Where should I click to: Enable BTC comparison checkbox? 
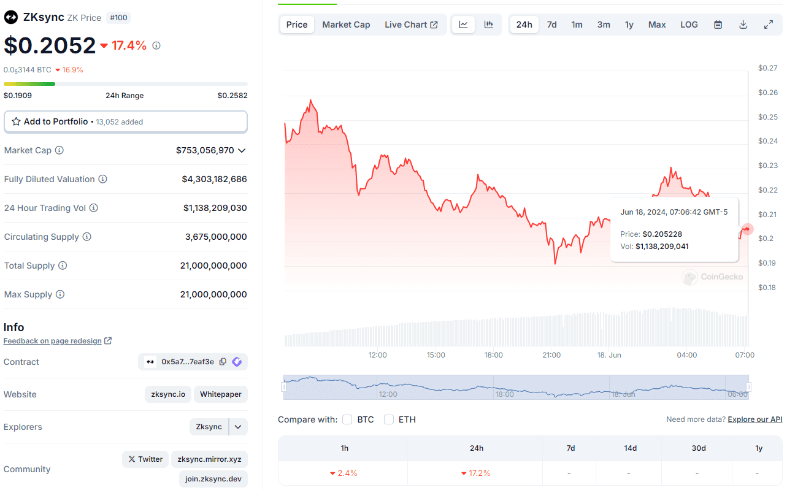tap(347, 419)
